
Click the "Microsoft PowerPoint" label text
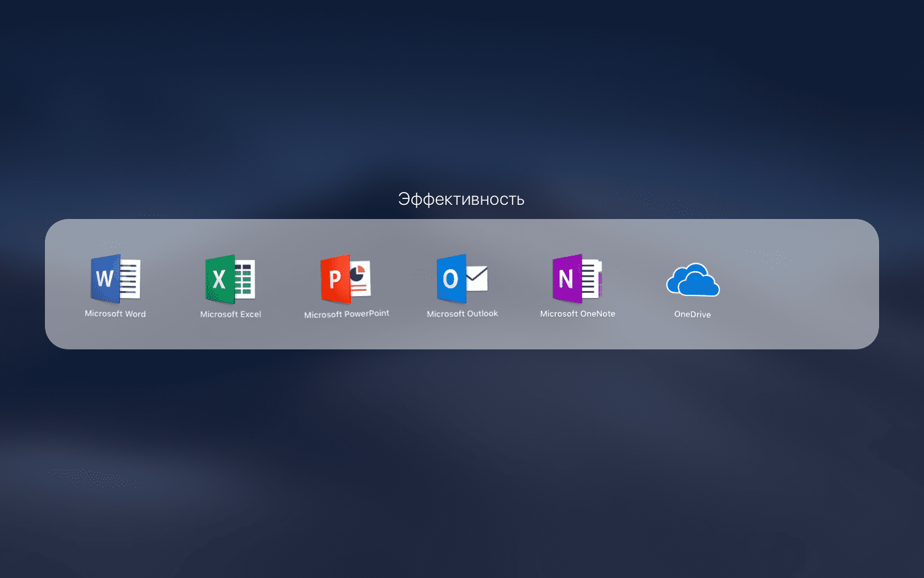pos(346,314)
